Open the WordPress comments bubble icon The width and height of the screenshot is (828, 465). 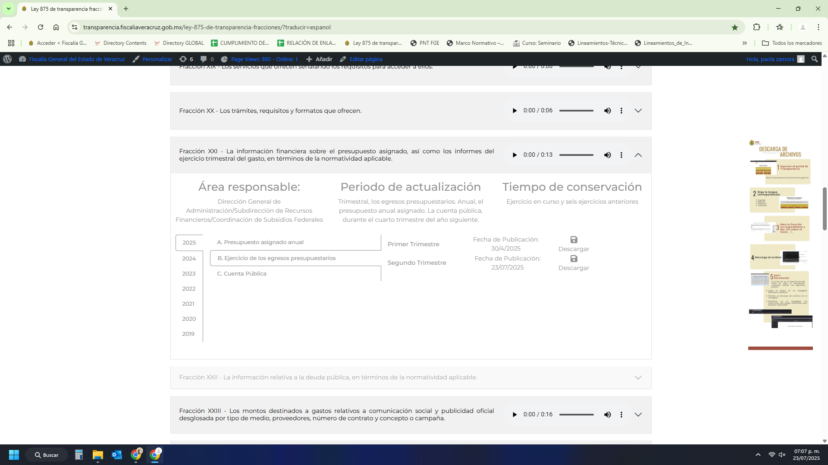(x=204, y=59)
